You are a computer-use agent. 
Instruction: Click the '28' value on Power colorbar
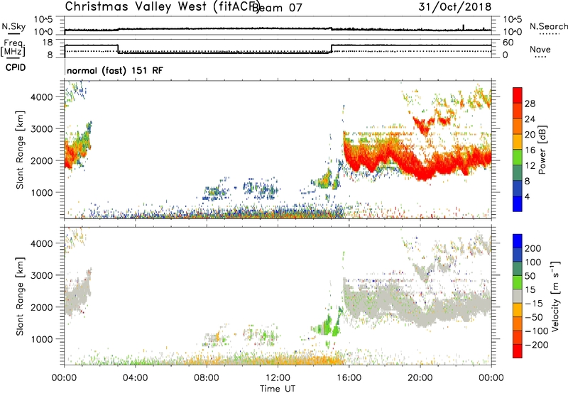pyautogui.click(x=530, y=104)
